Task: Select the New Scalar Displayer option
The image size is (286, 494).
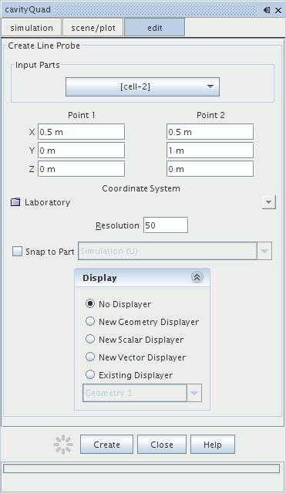Action: [90, 339]
